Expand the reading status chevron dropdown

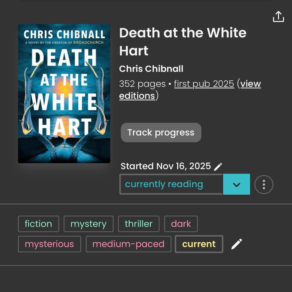point(236,184)
